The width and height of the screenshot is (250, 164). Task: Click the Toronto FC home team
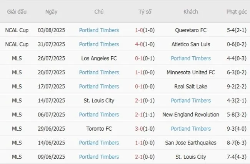click(99, 129)
